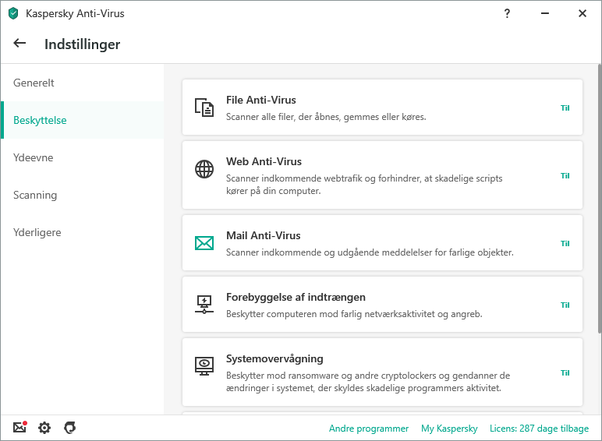Select the Beskyttelse settings tab

point(83,120)
